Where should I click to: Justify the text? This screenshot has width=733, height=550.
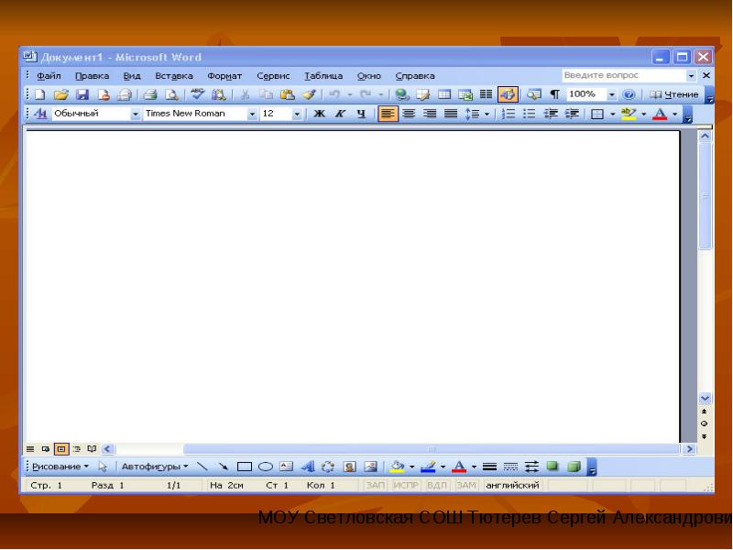[451, 114]
